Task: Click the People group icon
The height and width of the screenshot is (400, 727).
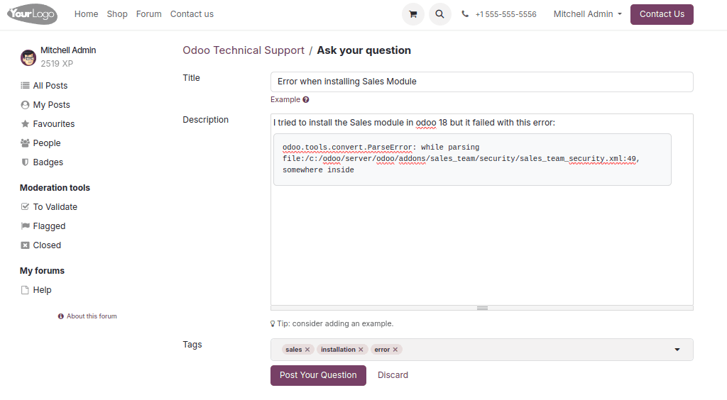Action: point(25,143)
